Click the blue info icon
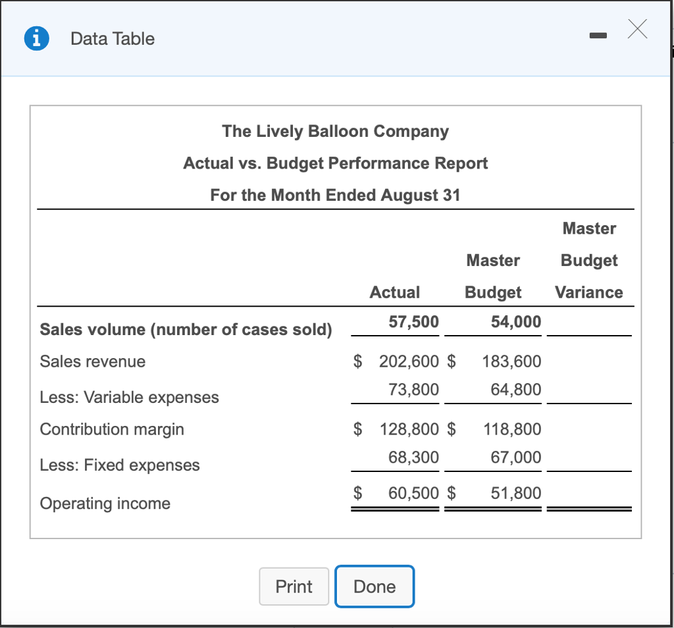Screen dimensions: 674x628 click(x=37, y=39)
